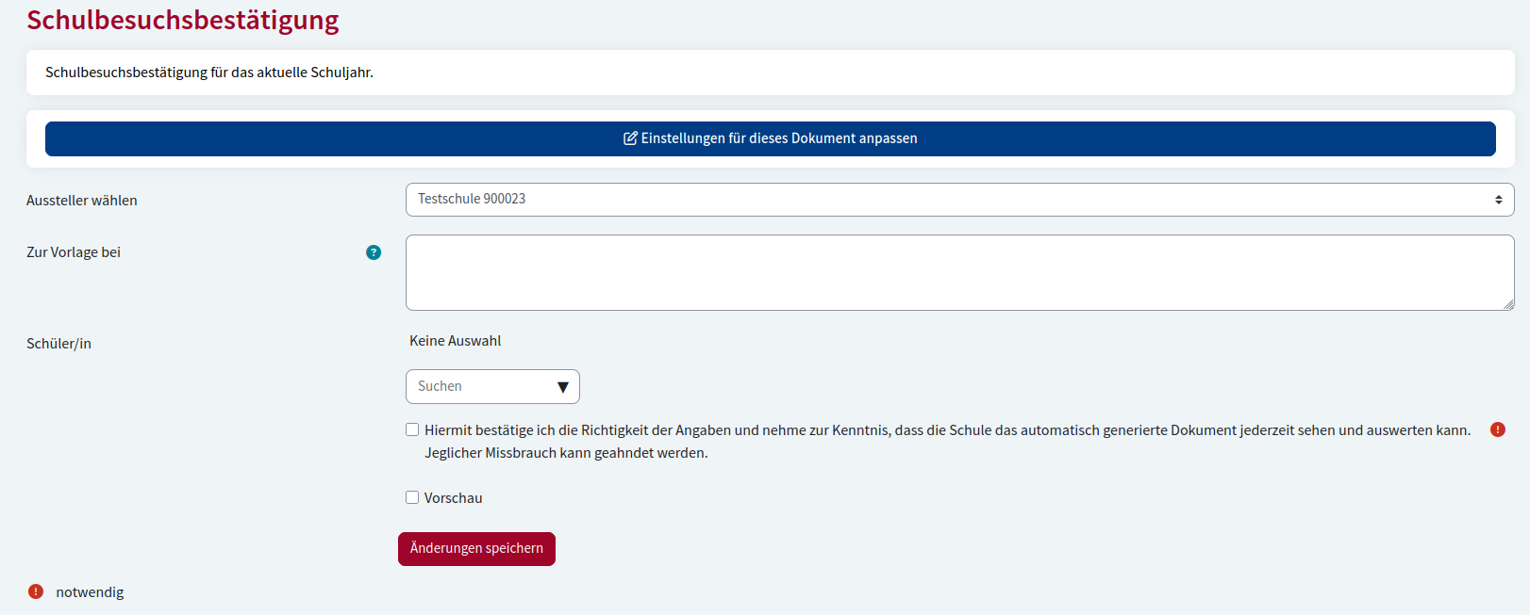Click the text area resize handle

(x=1508, y=304)
